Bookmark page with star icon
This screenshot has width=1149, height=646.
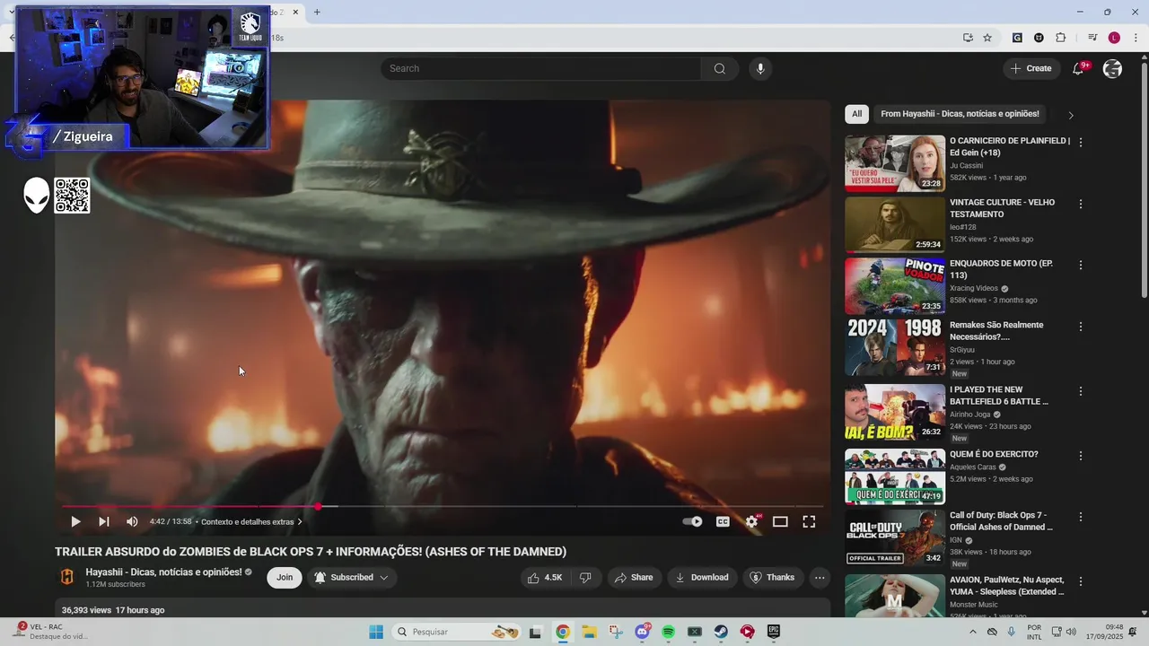click(x=987, y=38)
